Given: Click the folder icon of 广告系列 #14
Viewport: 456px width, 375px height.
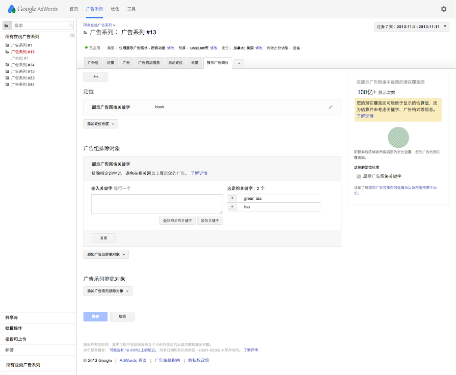Looking at the screenshot, I should point(7,65).
